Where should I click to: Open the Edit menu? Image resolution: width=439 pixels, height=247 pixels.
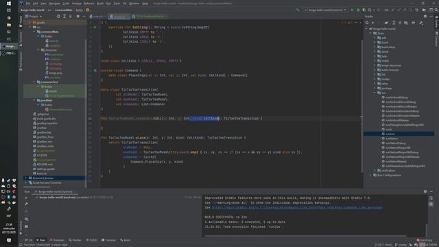coord(36,3)
